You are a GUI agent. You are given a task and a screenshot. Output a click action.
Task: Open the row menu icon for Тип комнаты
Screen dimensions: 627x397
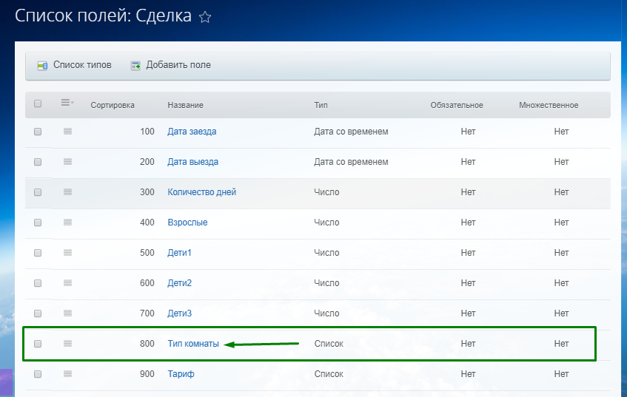pos(67,344)
